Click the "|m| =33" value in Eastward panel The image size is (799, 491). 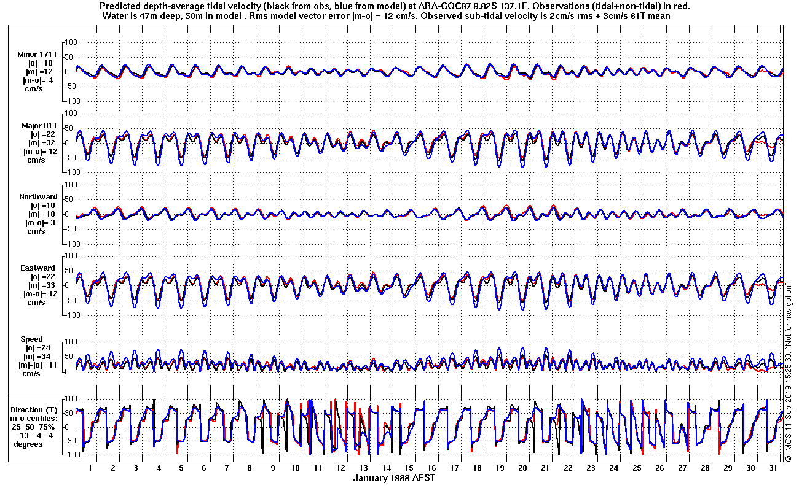(x=41, y=285)
